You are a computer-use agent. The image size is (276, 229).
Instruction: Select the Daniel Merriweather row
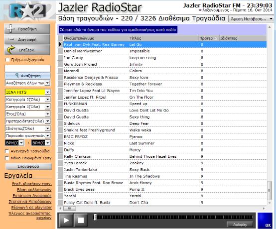pos(162,51)
